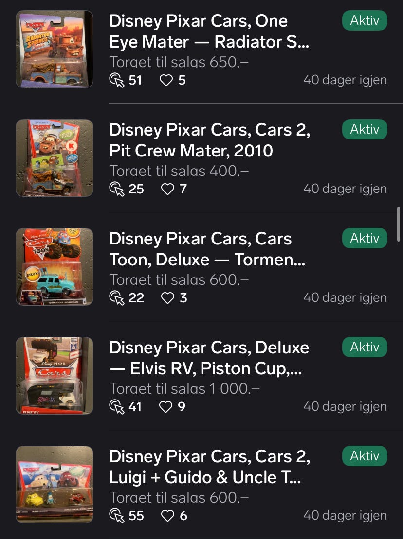Open the One Eye Mater thumbnail image
403x539 pixels.
[55, 49]
